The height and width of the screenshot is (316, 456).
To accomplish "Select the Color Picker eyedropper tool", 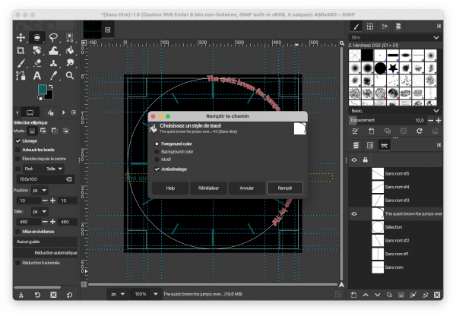I will tap(53, 76).
